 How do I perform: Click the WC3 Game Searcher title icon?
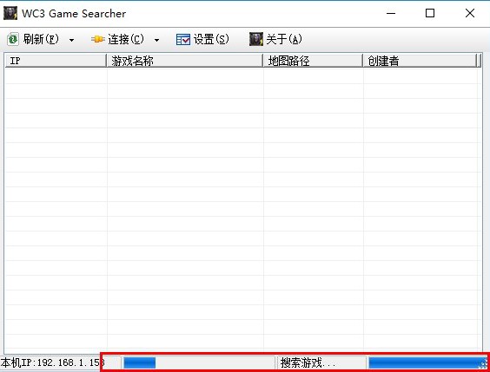pyautogui.click(x=10, y=13)
